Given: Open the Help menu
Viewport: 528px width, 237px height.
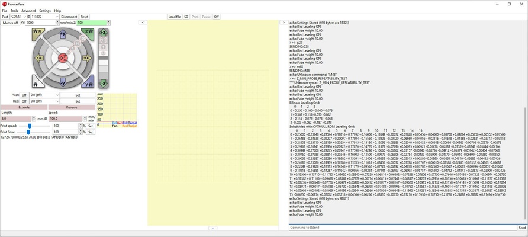Looking at the screenshot, I should coord(57,11).
